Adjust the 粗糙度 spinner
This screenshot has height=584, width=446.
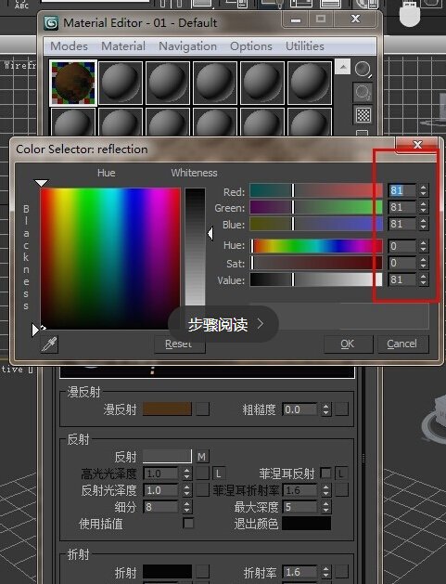point(325,409)
